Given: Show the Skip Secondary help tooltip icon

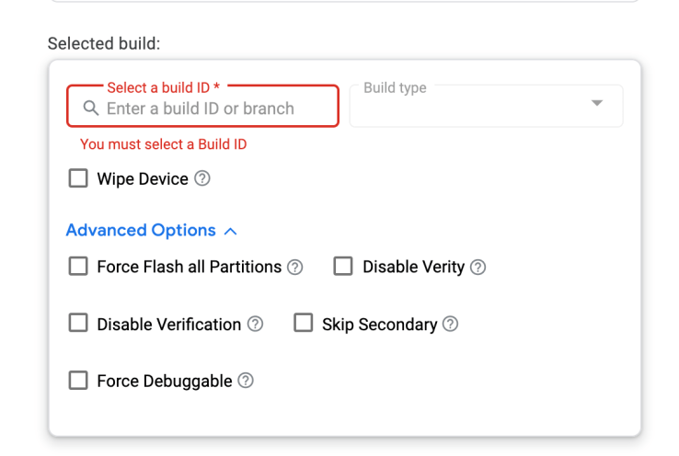Looking at the screenshot, I should pos(450,324).
